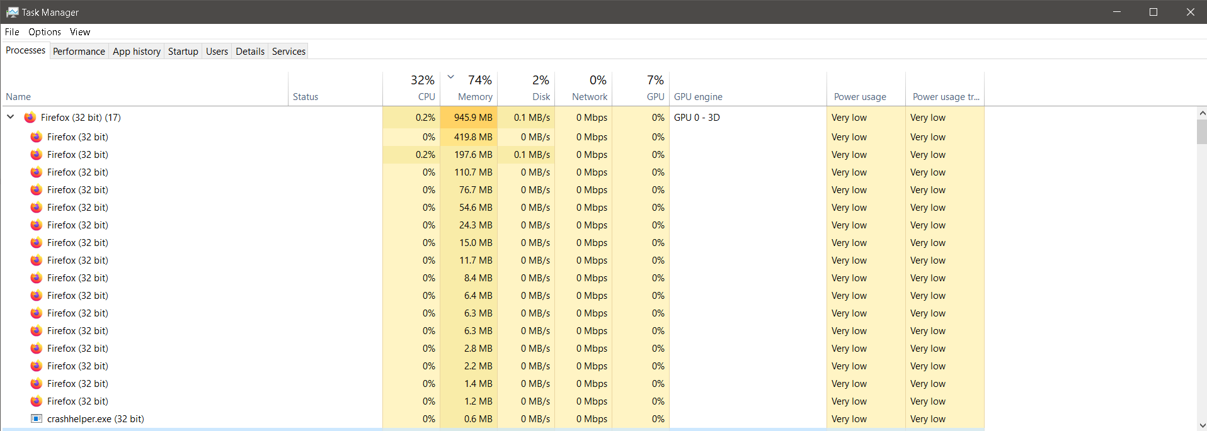Switch to the Services tab
Viewport: 1207px width, 431px height.
point(289,51)
